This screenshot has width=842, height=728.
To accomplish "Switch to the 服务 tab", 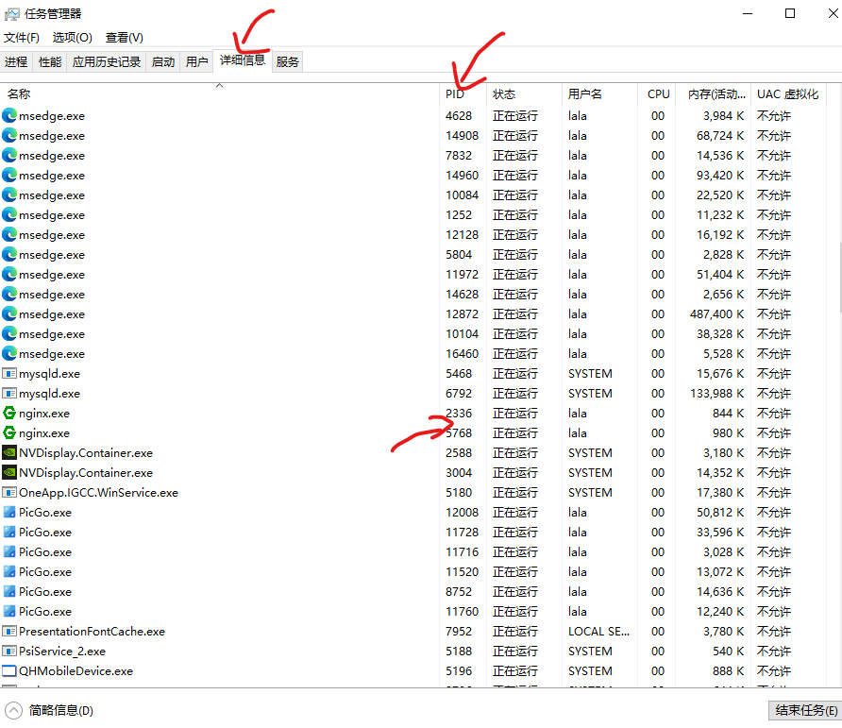I will point(287,61).
